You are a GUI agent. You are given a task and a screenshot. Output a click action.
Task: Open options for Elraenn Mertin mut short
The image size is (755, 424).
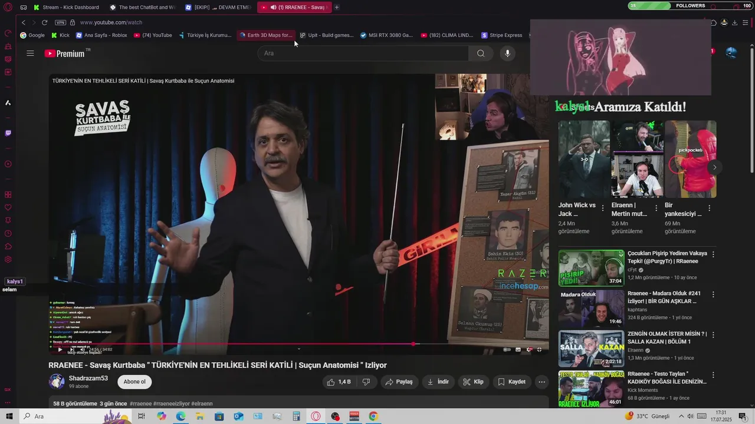(x=656, y=208)
